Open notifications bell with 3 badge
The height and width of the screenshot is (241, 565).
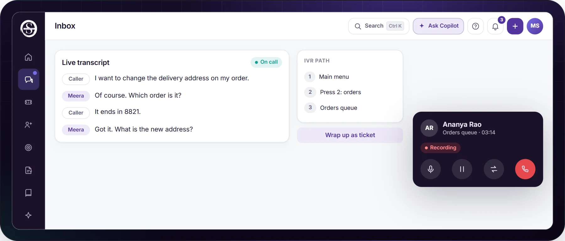(x=495, y=26)
